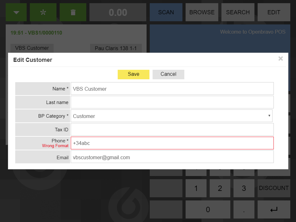The image size is (296, 222).
Task: Cancel editing the customer
Action: click(x=168, y=74)
